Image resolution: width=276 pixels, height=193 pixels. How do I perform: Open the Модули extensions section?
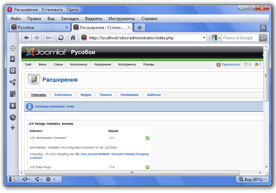[x=86, y=95]
